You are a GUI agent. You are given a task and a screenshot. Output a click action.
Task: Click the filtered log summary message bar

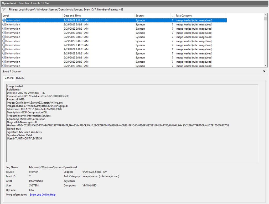79,9
